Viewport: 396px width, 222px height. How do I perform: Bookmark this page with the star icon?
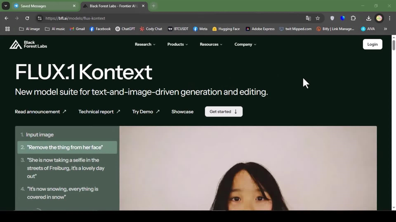(x=318, y=18)
